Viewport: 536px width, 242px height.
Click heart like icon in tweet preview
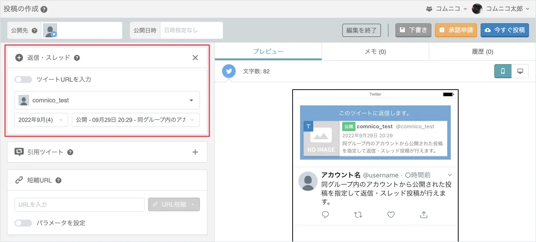click(x=391, y=215)
